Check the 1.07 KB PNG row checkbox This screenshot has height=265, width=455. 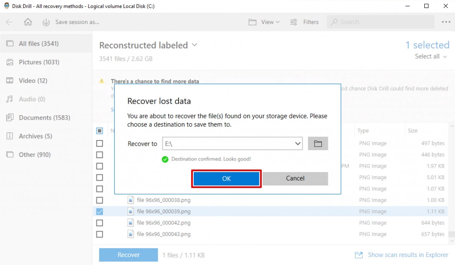[x=100, y=189]
